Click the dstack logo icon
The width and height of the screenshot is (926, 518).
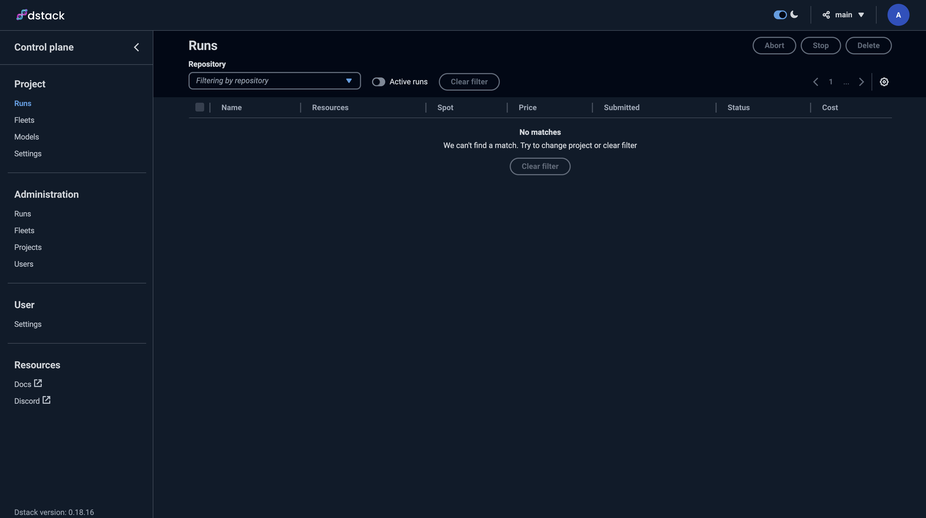click(x=21, y=15)
